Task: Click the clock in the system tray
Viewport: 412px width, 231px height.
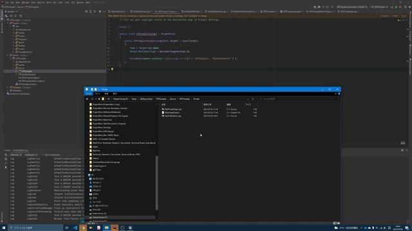Action: point(398,228)
